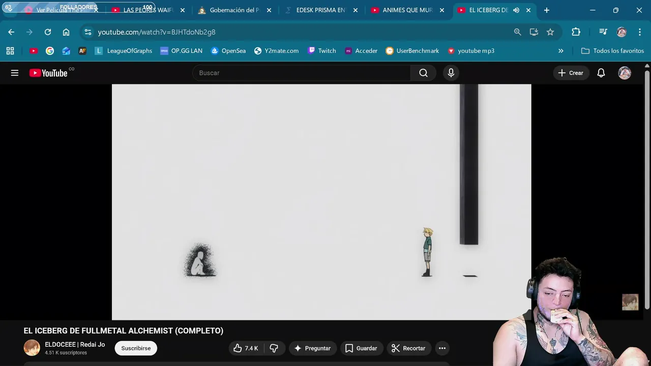Close the EDESK PRISMA EN tab

(356, 10)
